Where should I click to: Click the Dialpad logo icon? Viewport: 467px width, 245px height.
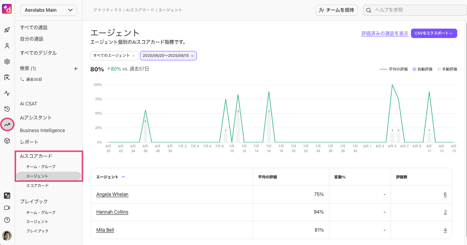click(x=7, y=9)
